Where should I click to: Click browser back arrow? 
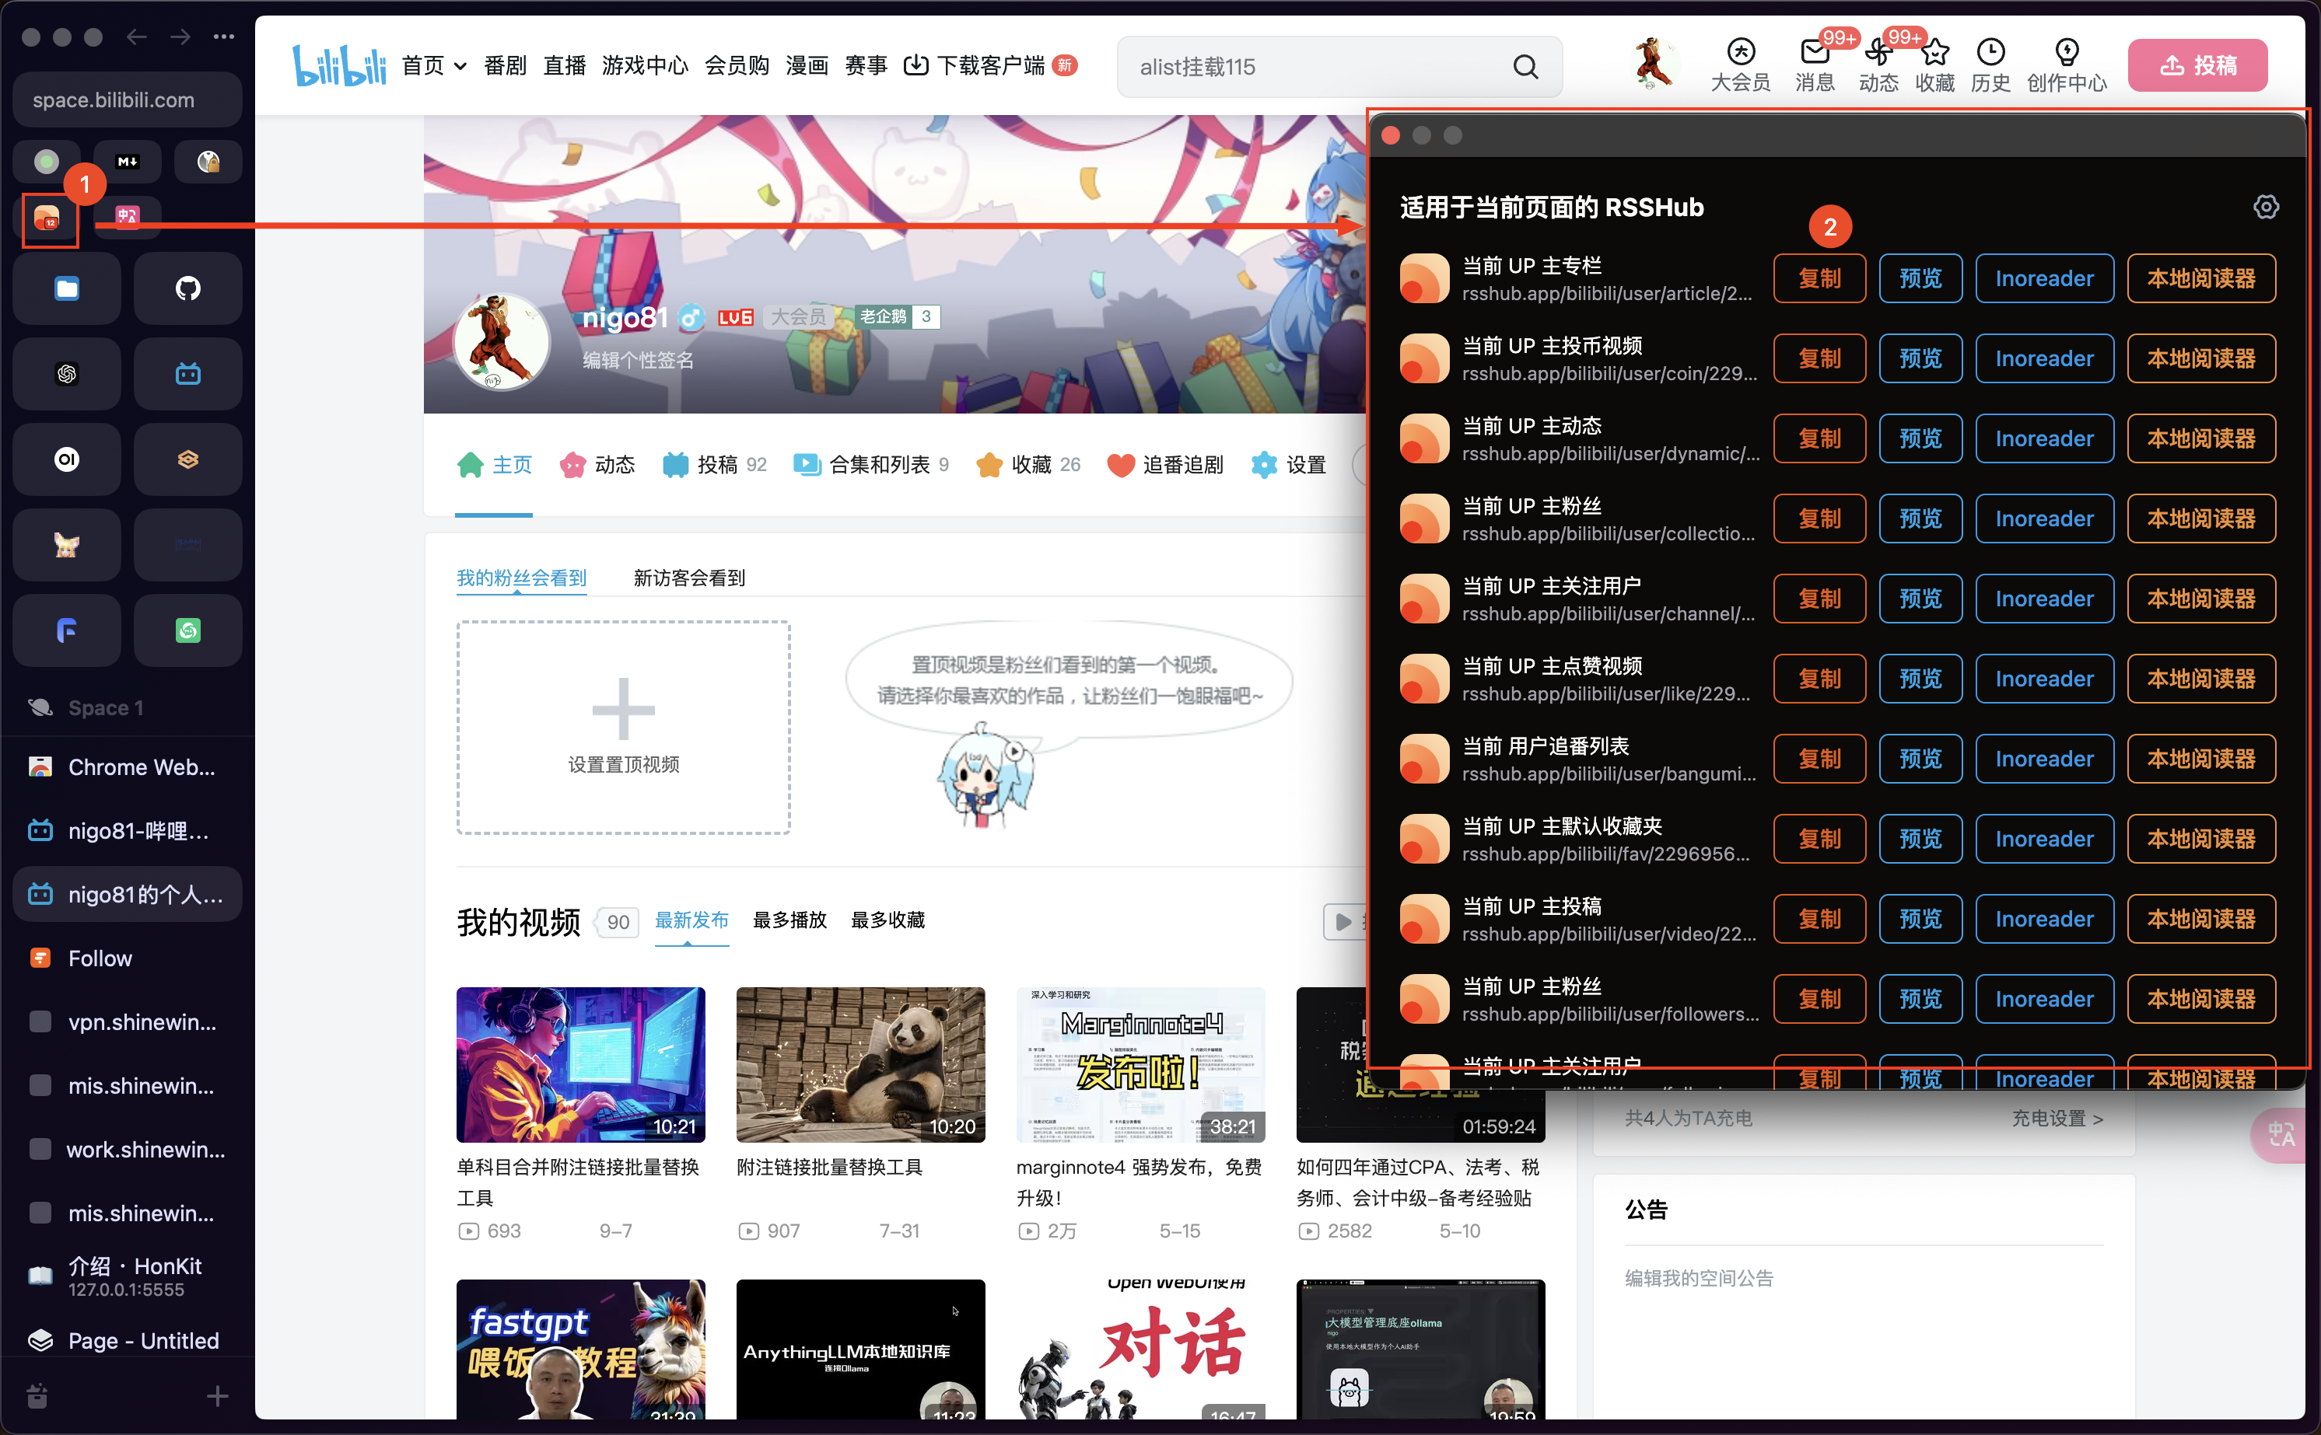[x=137, y=37]
